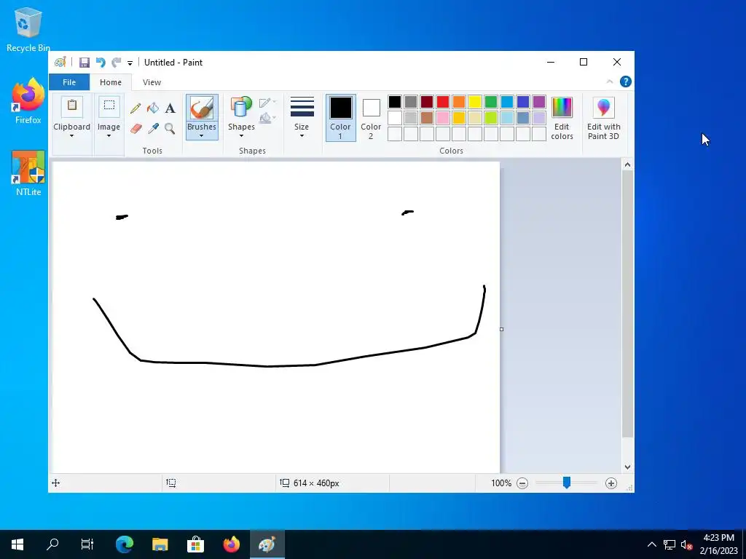Select the Pencil tool
Viewport: 746px width, 559px height.
[136, 108]
